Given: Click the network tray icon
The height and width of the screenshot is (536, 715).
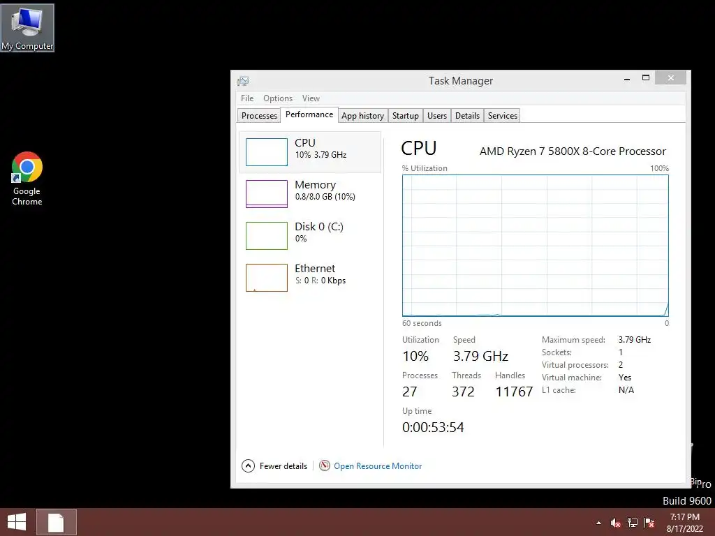Looking at the screenshot, I should click(633, 523).
